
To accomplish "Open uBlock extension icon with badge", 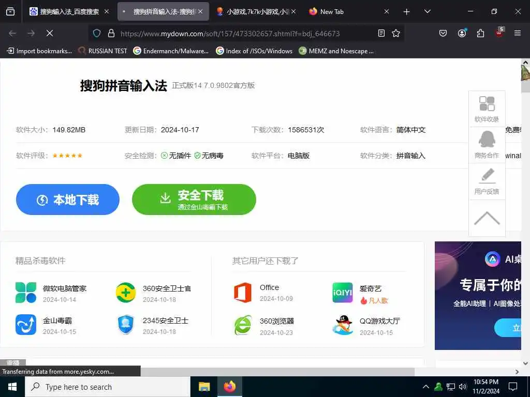I will 499,33.
